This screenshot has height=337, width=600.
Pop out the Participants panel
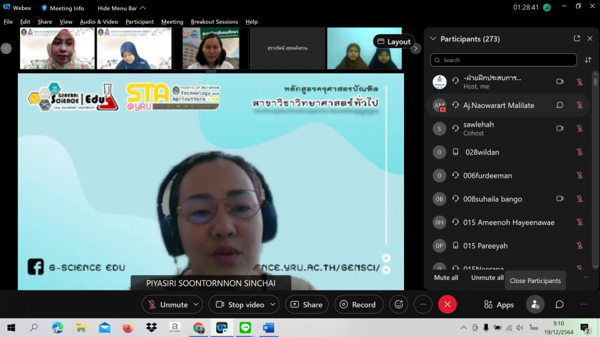(x=577, y=39)
